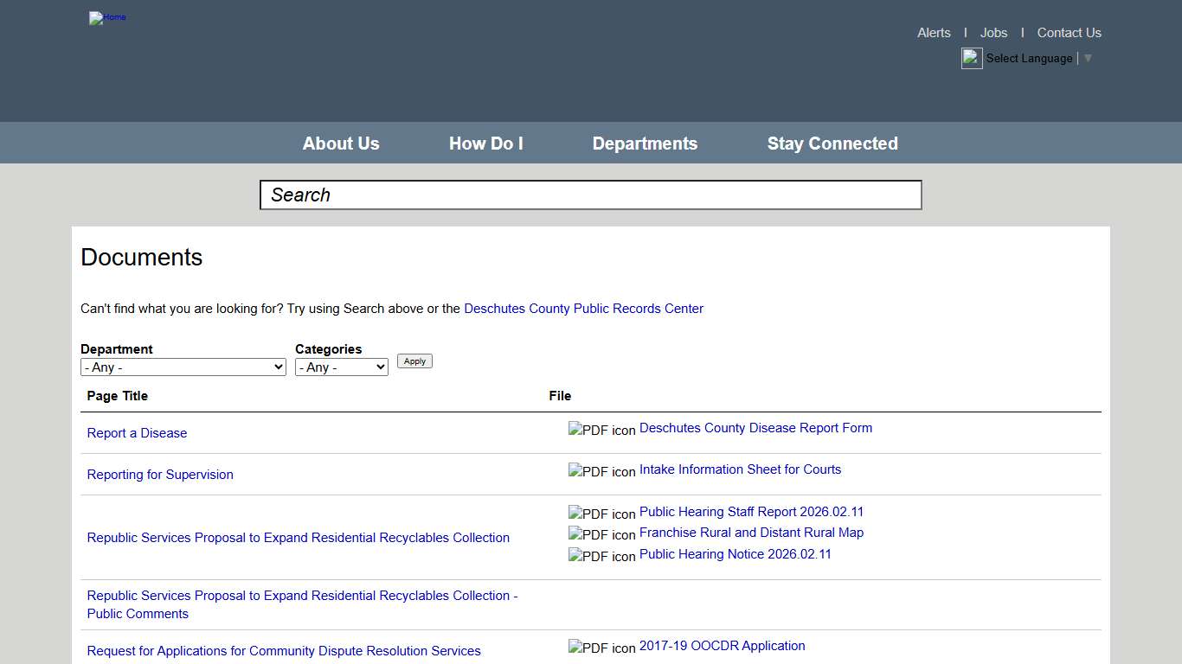The image size is (1182, 664).
Task: Open the Report a Disease page
Action: point(137,433)
